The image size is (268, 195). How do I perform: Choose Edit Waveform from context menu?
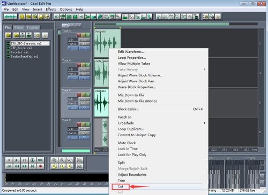(x=131, y=52)
